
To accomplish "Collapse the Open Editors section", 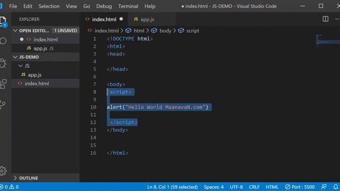I will coord(15,31).
